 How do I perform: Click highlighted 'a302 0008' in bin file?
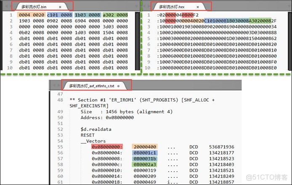[115, 15]
